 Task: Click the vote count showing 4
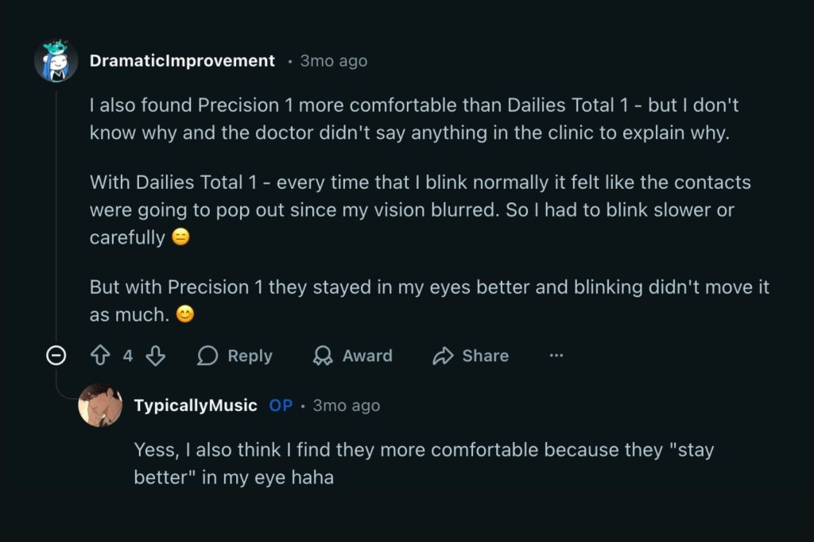tap(129, 356)
